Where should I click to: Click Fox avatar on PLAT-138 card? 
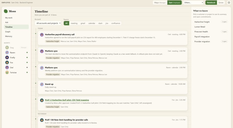(x=42, y=120)
